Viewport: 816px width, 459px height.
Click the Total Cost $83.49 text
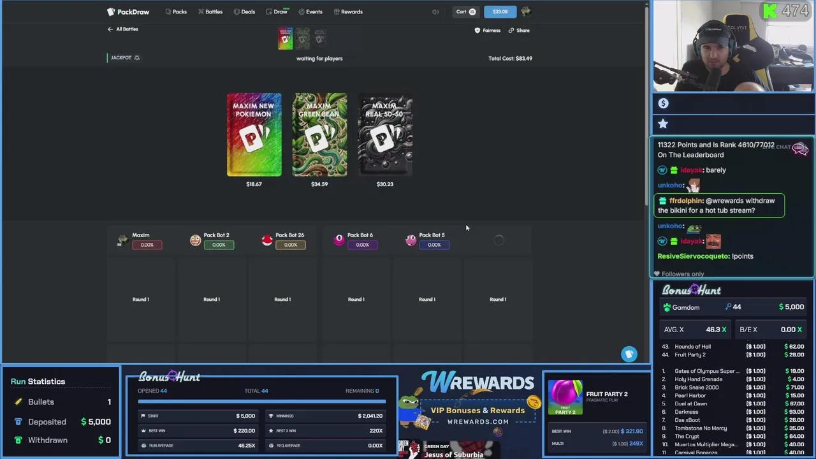510,58
